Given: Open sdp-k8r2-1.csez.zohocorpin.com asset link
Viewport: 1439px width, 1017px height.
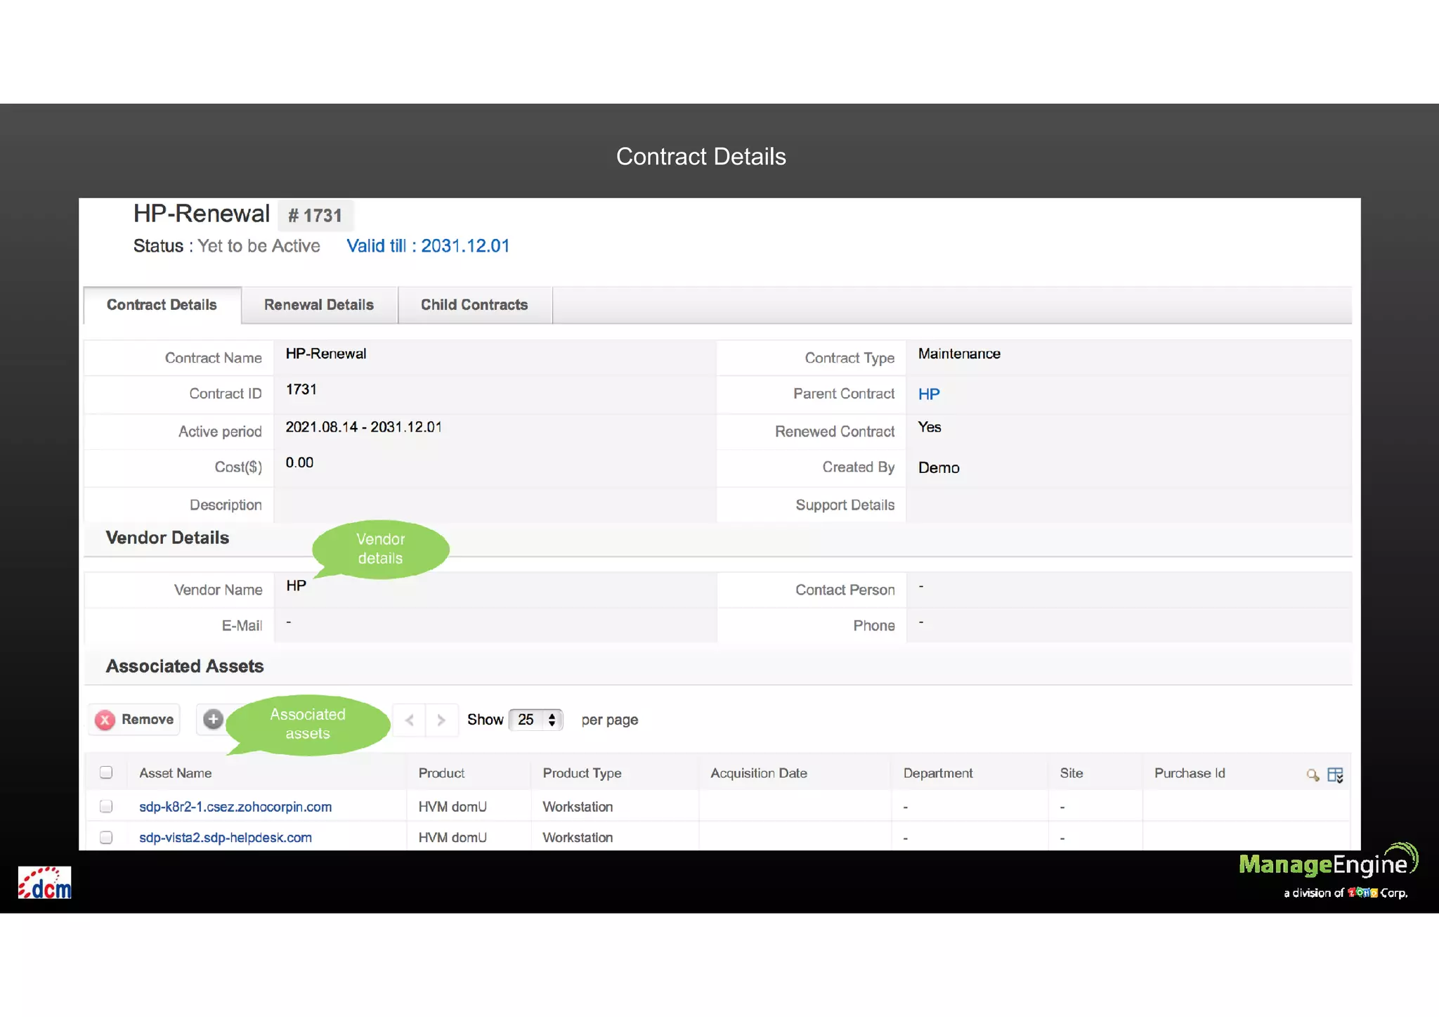Looking at the screenshot, I should pos(235,807).
